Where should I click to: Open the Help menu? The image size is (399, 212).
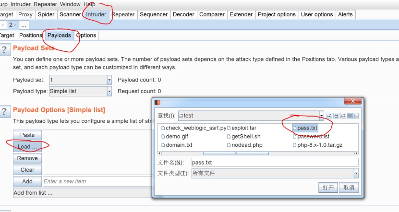pos(89,4)
